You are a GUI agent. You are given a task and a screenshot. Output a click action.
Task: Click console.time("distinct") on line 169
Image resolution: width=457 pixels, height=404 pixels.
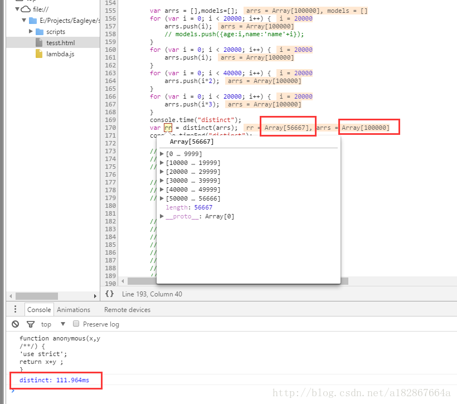tap(196, 120)
